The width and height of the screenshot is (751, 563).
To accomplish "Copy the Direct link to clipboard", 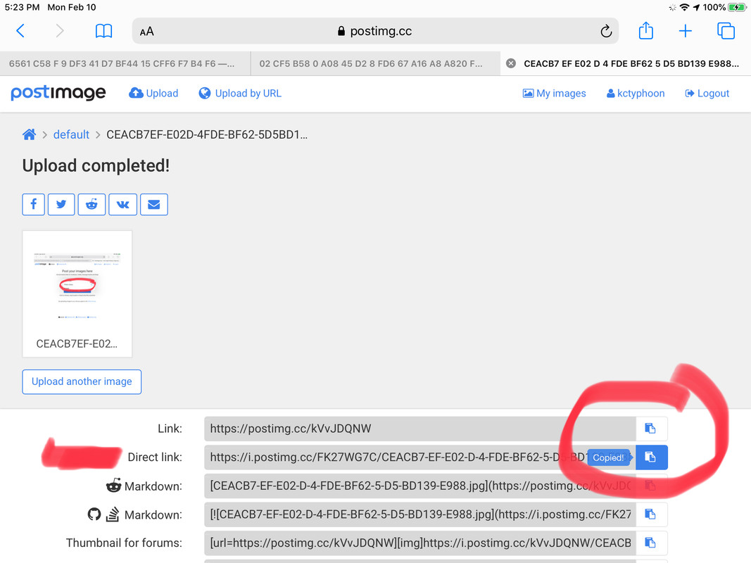I will 651,457.
